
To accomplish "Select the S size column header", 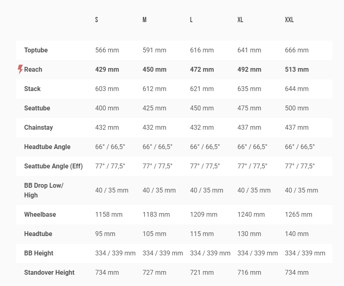I will click(x=97, y=20).
